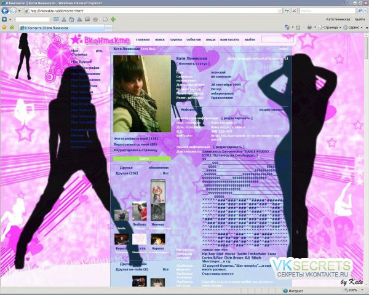The image size is (369, 295).
Task: Open the события menu item
Action: click(194, 39)
